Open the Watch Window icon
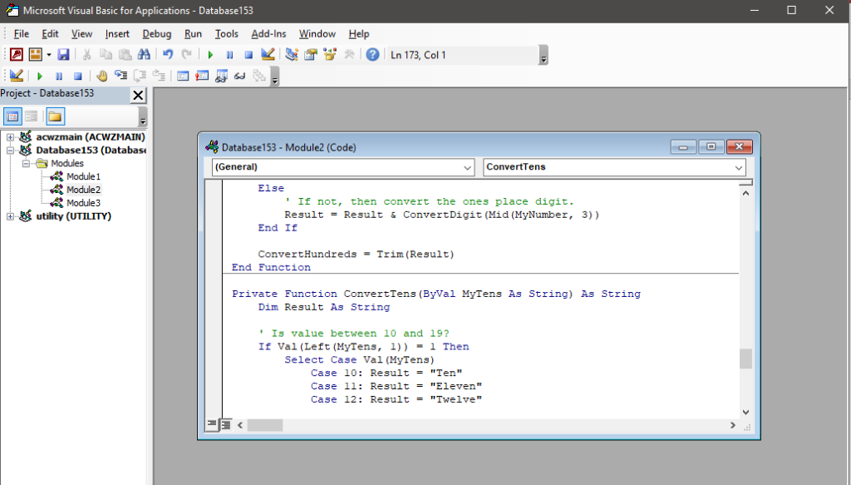851x485 pixels. click(x=221, y=76)
